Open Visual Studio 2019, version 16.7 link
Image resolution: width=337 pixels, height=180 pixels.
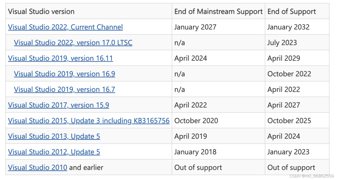(64, 89)
